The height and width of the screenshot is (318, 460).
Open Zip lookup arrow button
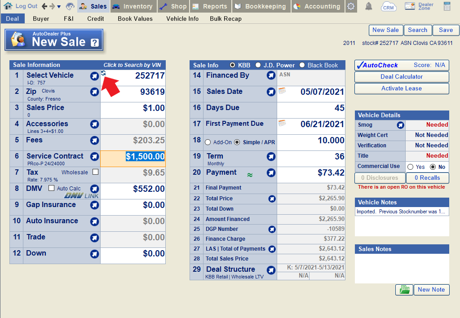(x=94, y=92)
